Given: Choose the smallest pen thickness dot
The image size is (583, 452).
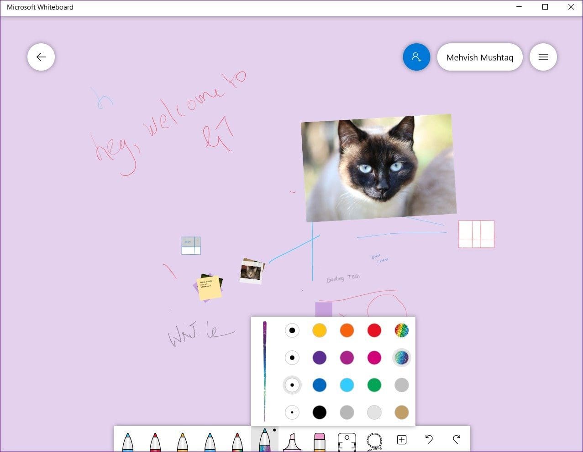Looking at the screenshot, I should pyautogui.click(x=292, y=412).
